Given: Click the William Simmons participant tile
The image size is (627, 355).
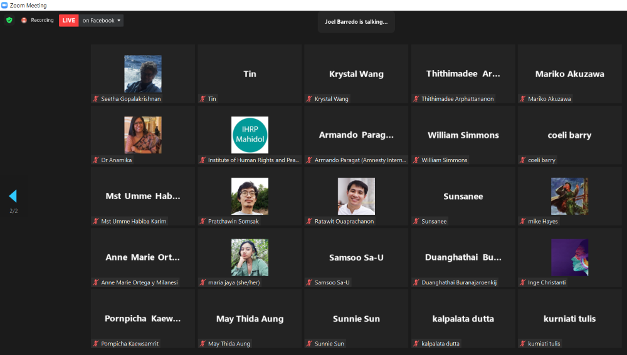Looking at the screenshot, I should pyautogui.click(x=463, y=135).
